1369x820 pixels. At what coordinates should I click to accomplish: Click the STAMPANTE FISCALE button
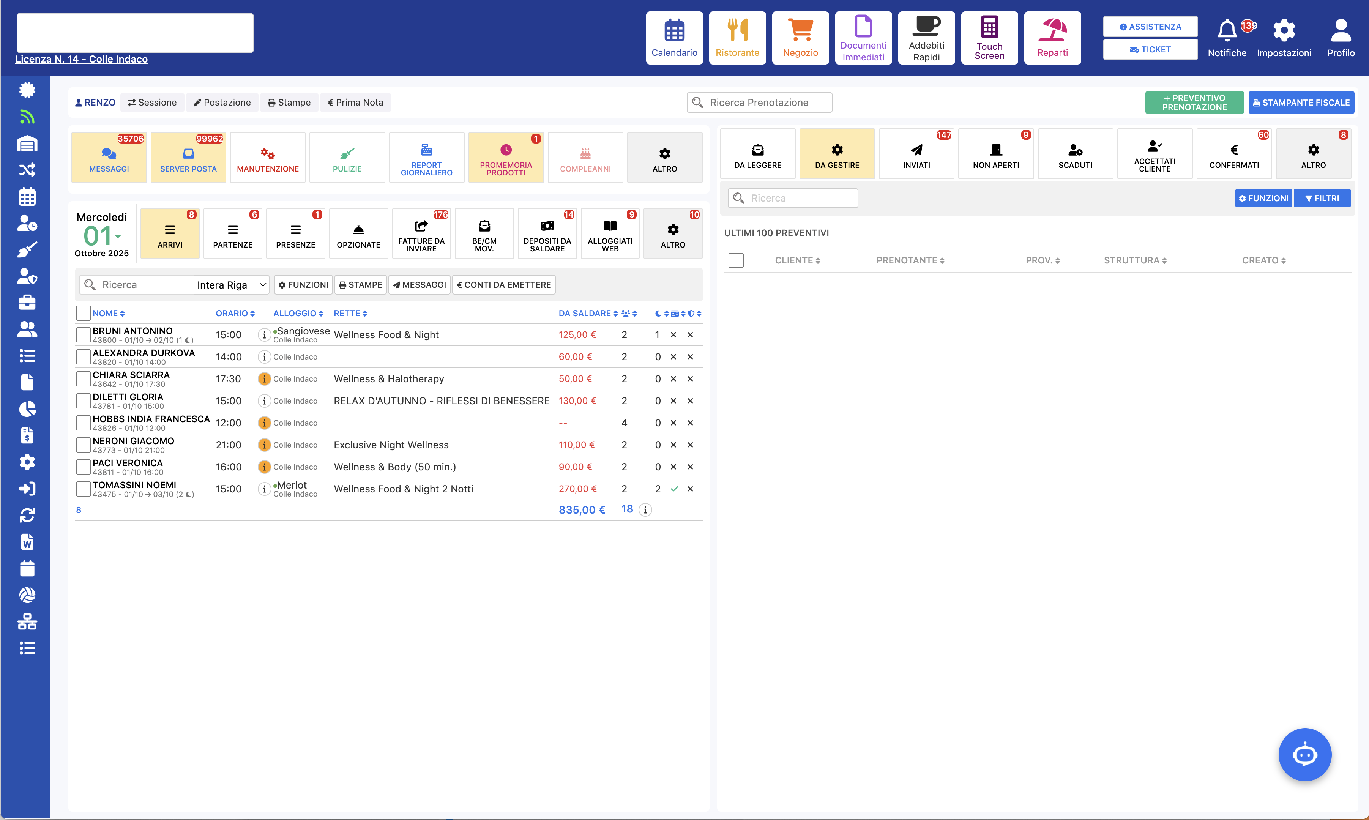(x=1301, y=102)
